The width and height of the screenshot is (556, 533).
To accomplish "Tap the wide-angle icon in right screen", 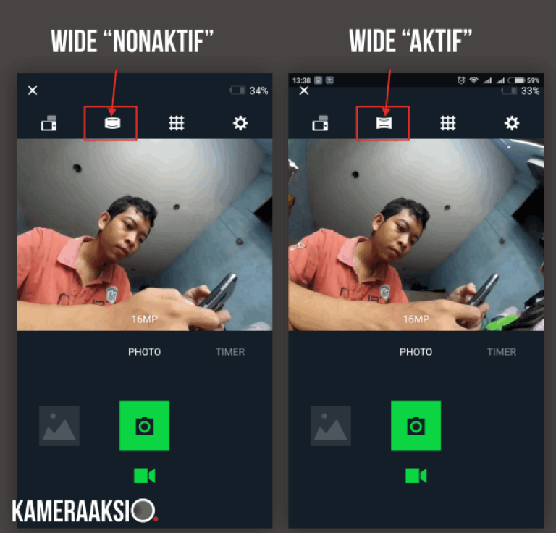I will [x=384, y=123].
